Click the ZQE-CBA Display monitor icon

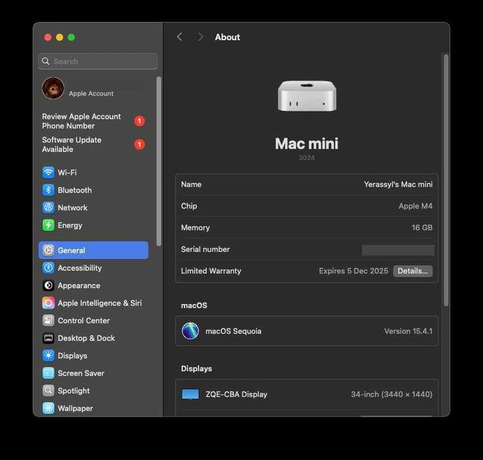click(x=190, y=394)
